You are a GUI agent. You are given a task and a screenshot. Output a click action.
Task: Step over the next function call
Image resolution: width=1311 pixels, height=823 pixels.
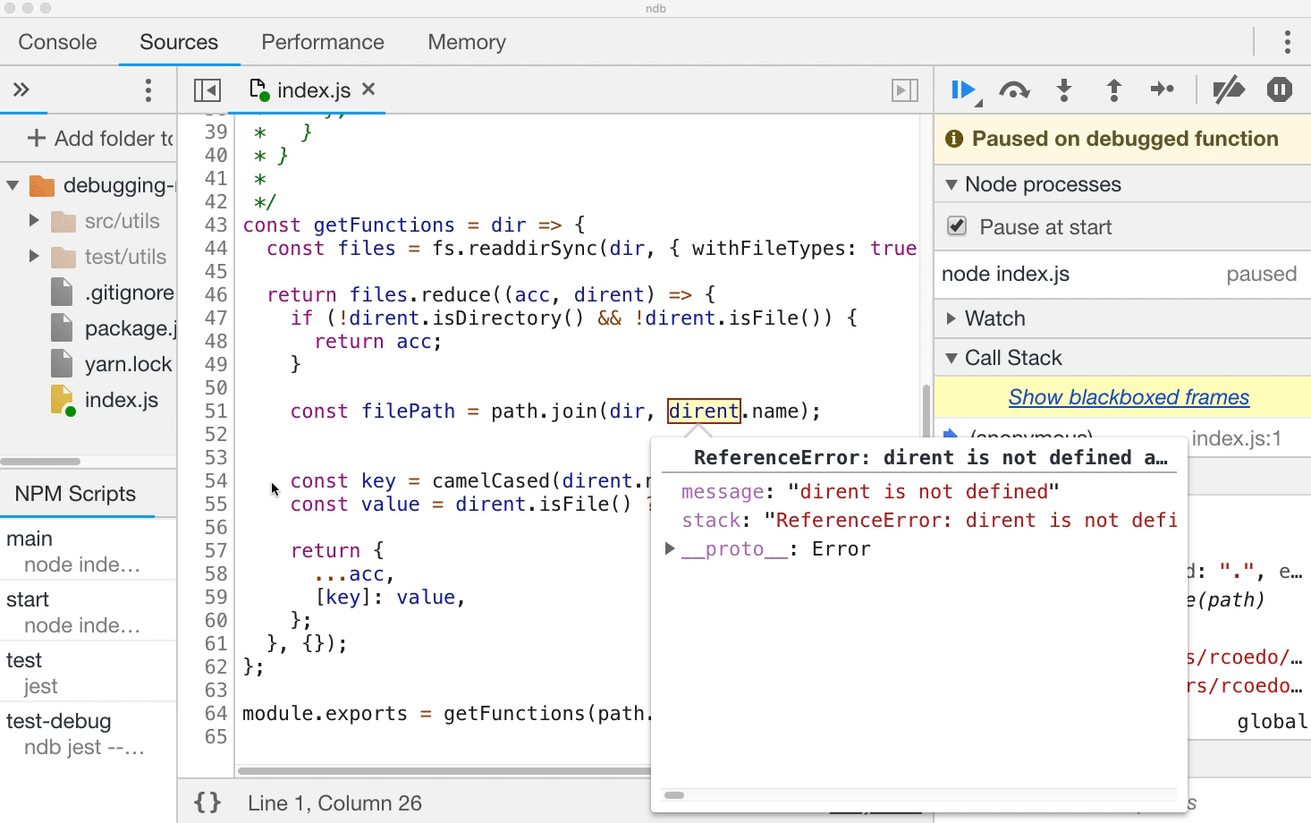[1014, 90]
